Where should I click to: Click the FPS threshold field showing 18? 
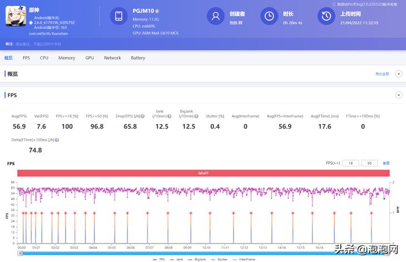(350, 163)
